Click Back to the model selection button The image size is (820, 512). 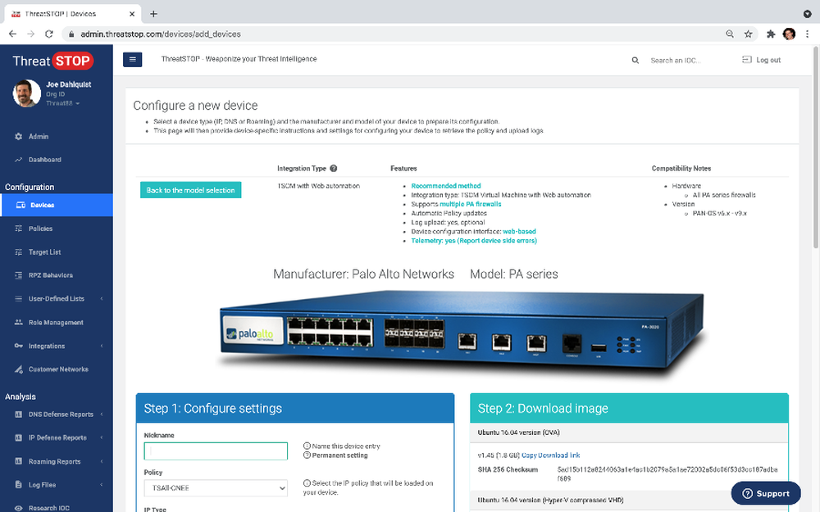tap(190, 190)
